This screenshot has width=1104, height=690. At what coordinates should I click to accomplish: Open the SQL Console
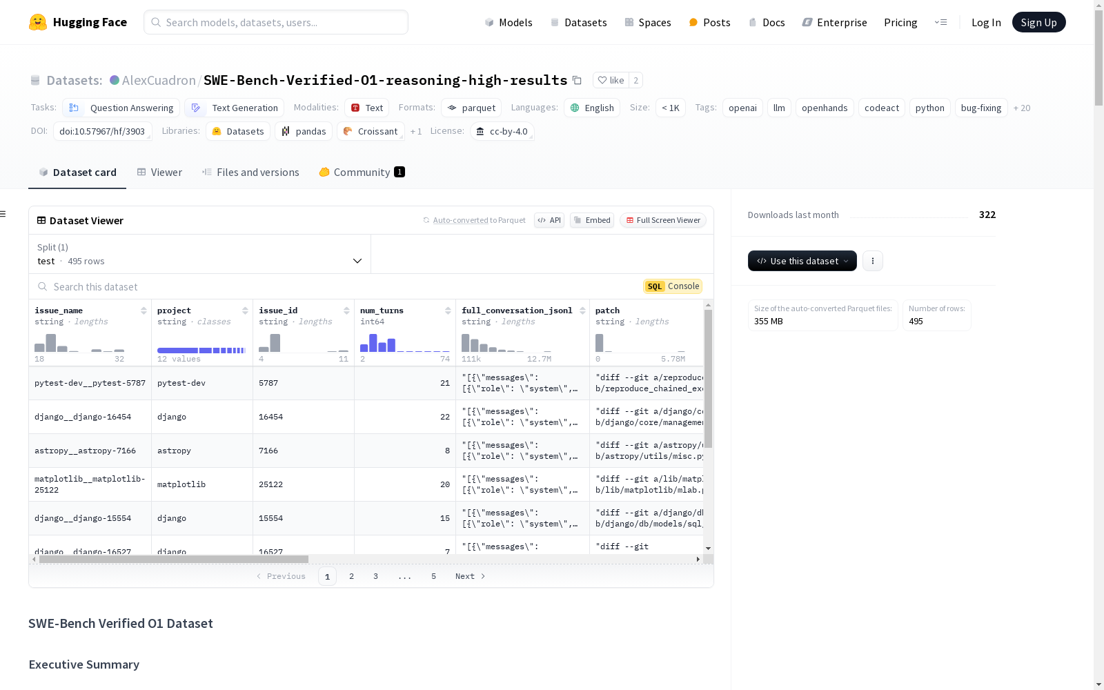(673, 286)
